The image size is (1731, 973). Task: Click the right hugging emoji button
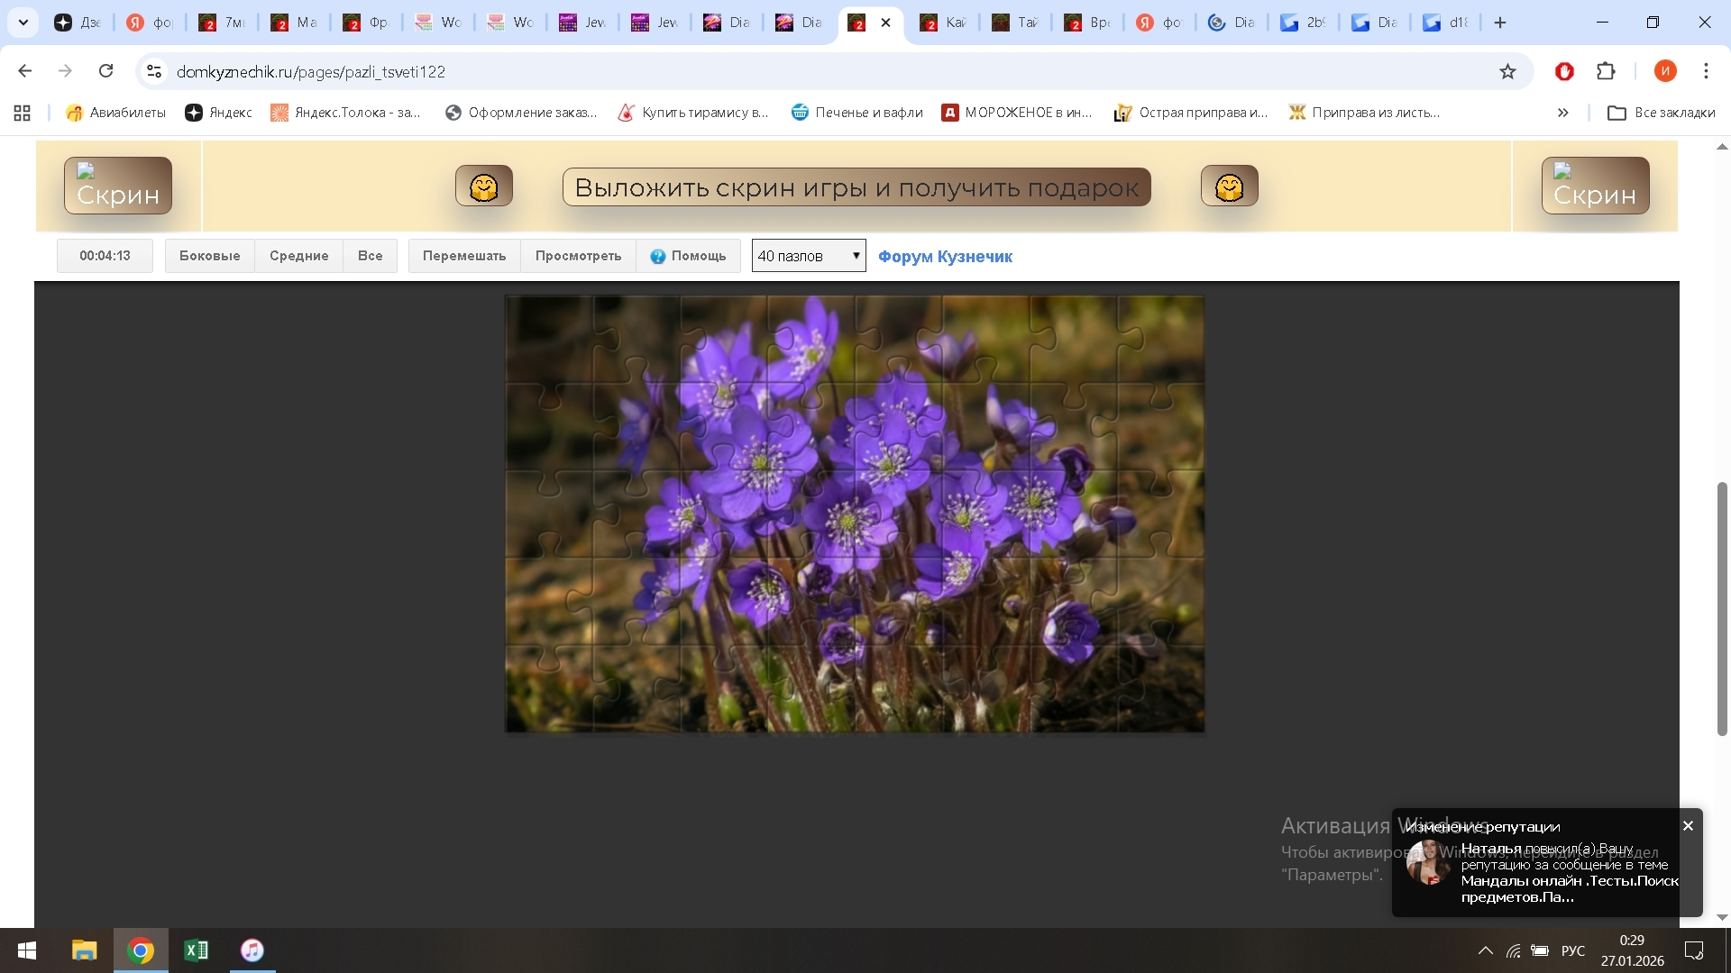(x=1229, y=186)
